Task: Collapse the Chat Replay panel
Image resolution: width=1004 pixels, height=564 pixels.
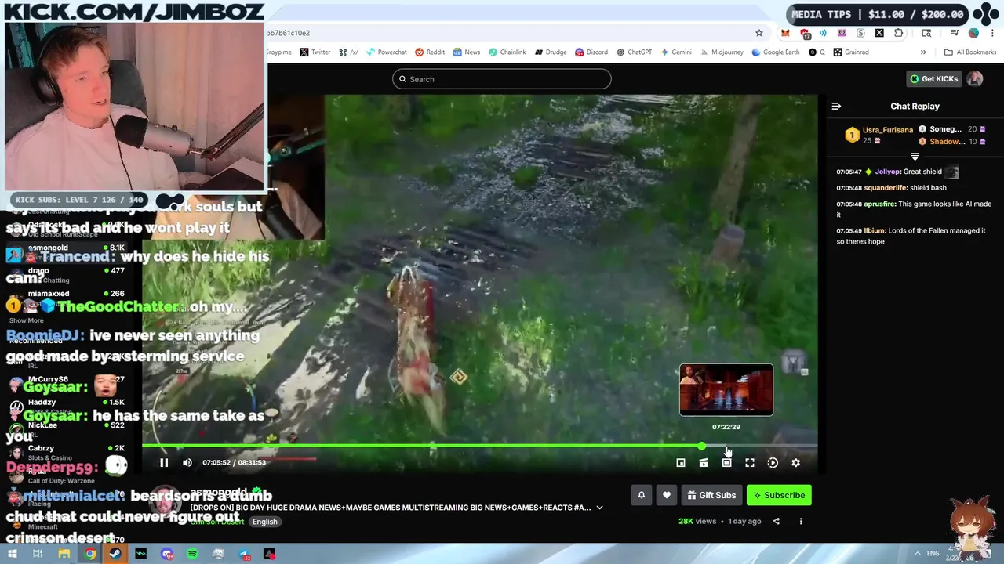Action: point(836,107)
